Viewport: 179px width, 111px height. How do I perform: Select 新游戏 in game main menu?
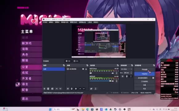(x=31, y=43)
